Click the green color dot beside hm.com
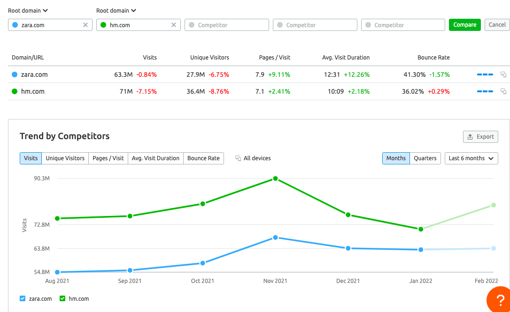The height and width of the screenshot is (312, 510). coord(102,24)
